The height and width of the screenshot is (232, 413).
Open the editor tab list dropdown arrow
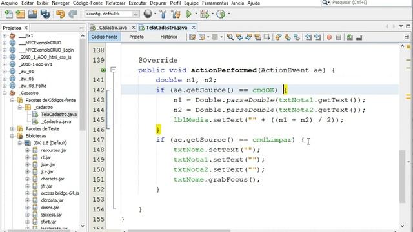pos(401,26)
